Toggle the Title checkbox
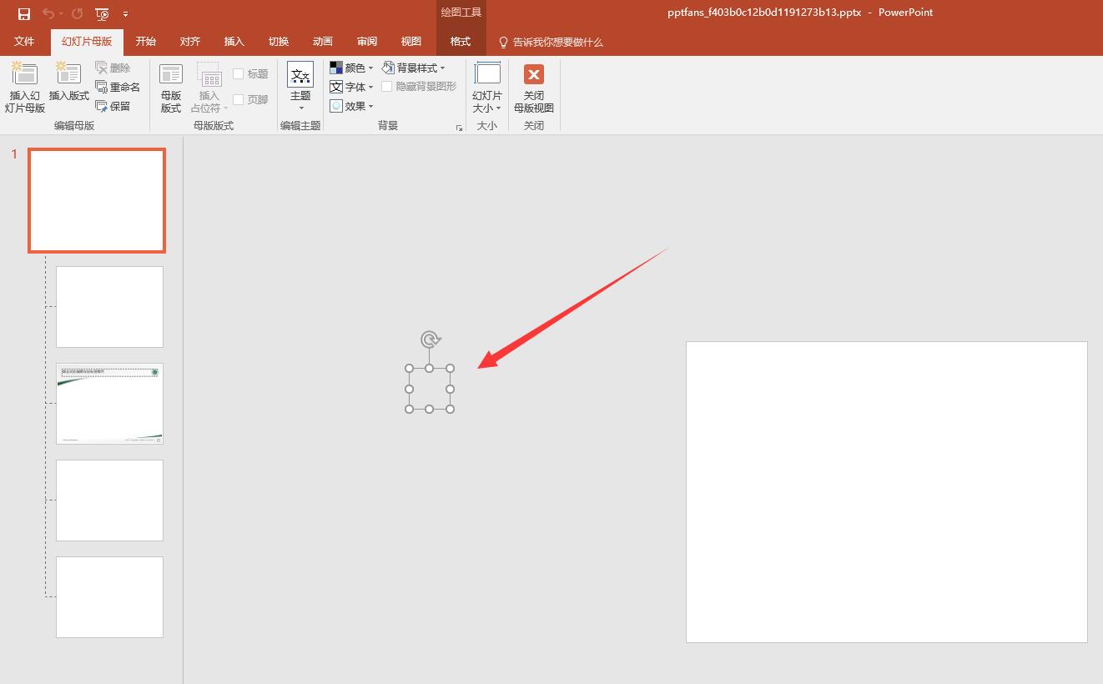 coord(239,74)
